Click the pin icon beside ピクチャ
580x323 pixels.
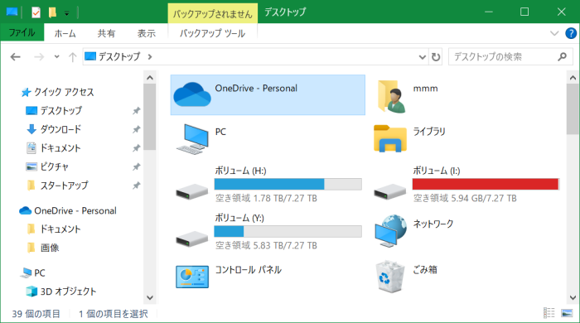137,166
